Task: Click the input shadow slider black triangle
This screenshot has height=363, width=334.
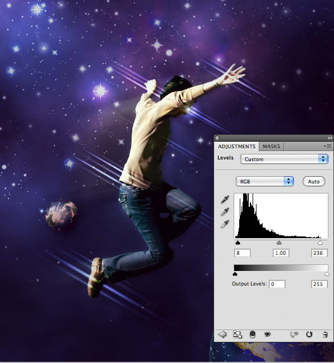Action: [238, 243]
